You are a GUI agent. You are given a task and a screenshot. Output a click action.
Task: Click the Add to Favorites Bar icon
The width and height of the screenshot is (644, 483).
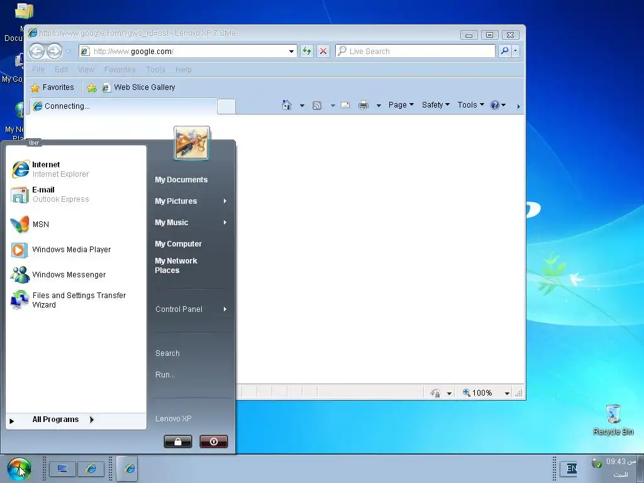(92, 87)
